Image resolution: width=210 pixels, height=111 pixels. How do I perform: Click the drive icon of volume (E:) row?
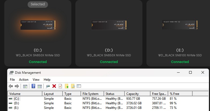point(10,108)
